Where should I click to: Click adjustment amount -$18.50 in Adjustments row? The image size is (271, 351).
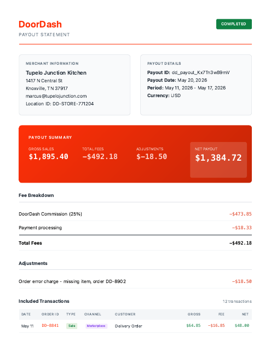(x=242, y=281)
